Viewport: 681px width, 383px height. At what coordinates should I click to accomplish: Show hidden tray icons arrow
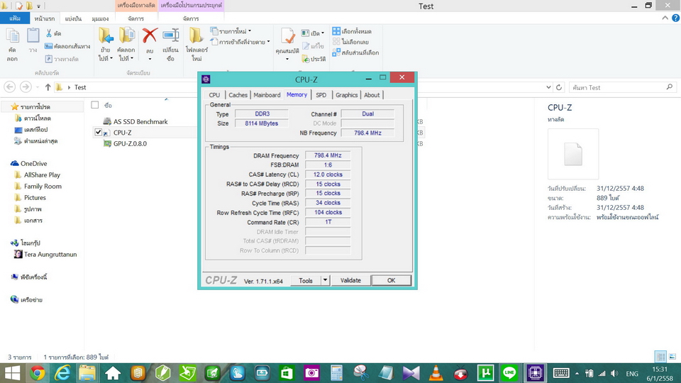(x=577, y=374)
